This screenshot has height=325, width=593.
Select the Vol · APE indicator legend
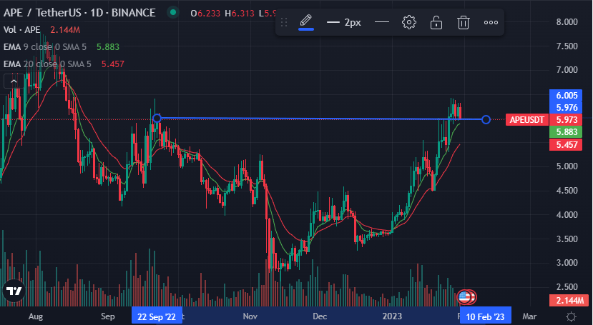coord(22,29)
